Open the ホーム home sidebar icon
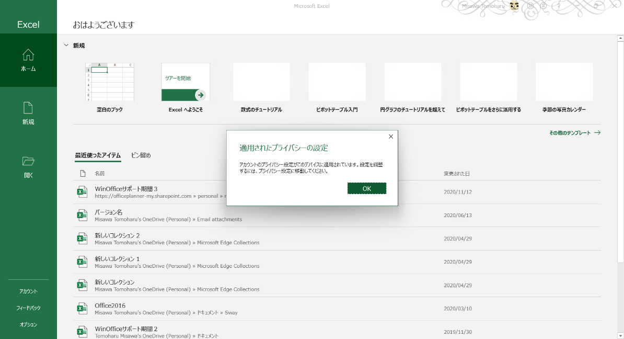The image size is (624, 339). click(x=28, y=60)
